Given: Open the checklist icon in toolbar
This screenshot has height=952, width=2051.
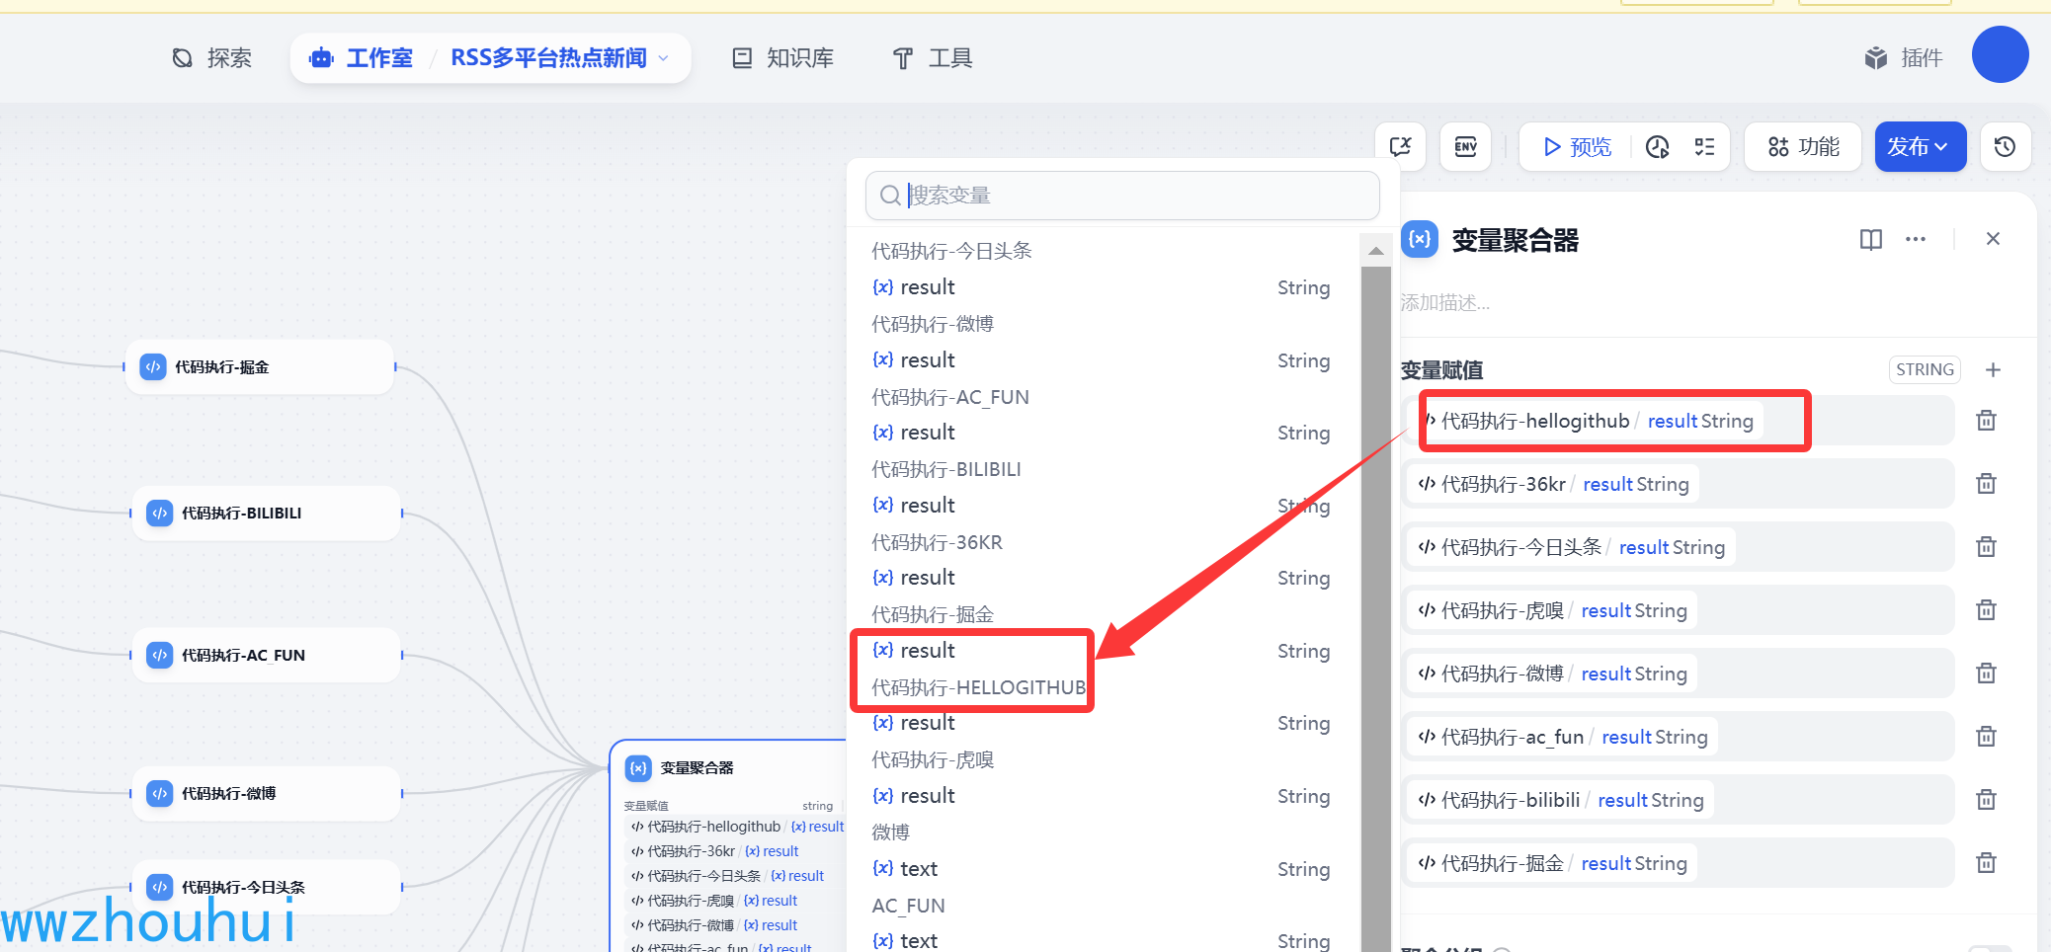Looking at the screenshot, I should pyautogui.click(x=1704, y=147).
